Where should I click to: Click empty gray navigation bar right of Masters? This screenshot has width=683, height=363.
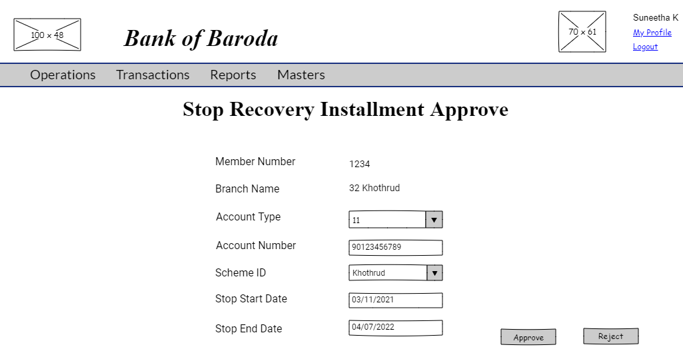pyautogui.click(x=500, y=75)
